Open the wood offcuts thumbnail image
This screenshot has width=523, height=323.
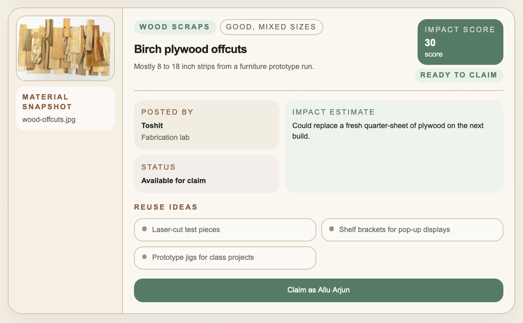65,48
